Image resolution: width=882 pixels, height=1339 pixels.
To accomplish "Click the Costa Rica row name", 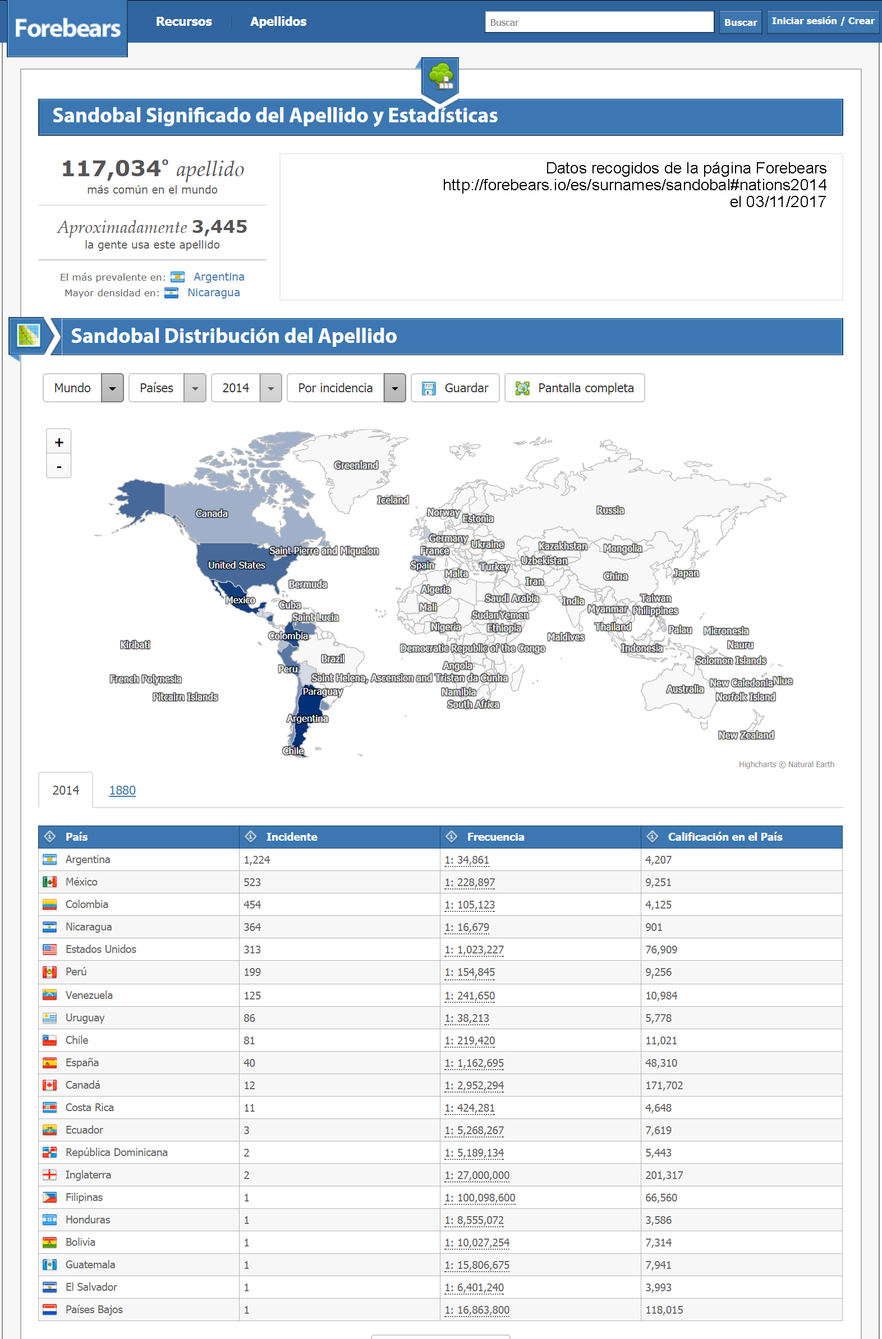I will [89, 1108].
